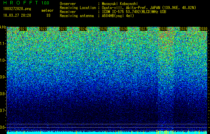Click the 2022 time marker
The height and width of the screenshot is (134, 210).
[x=43, y=29]
